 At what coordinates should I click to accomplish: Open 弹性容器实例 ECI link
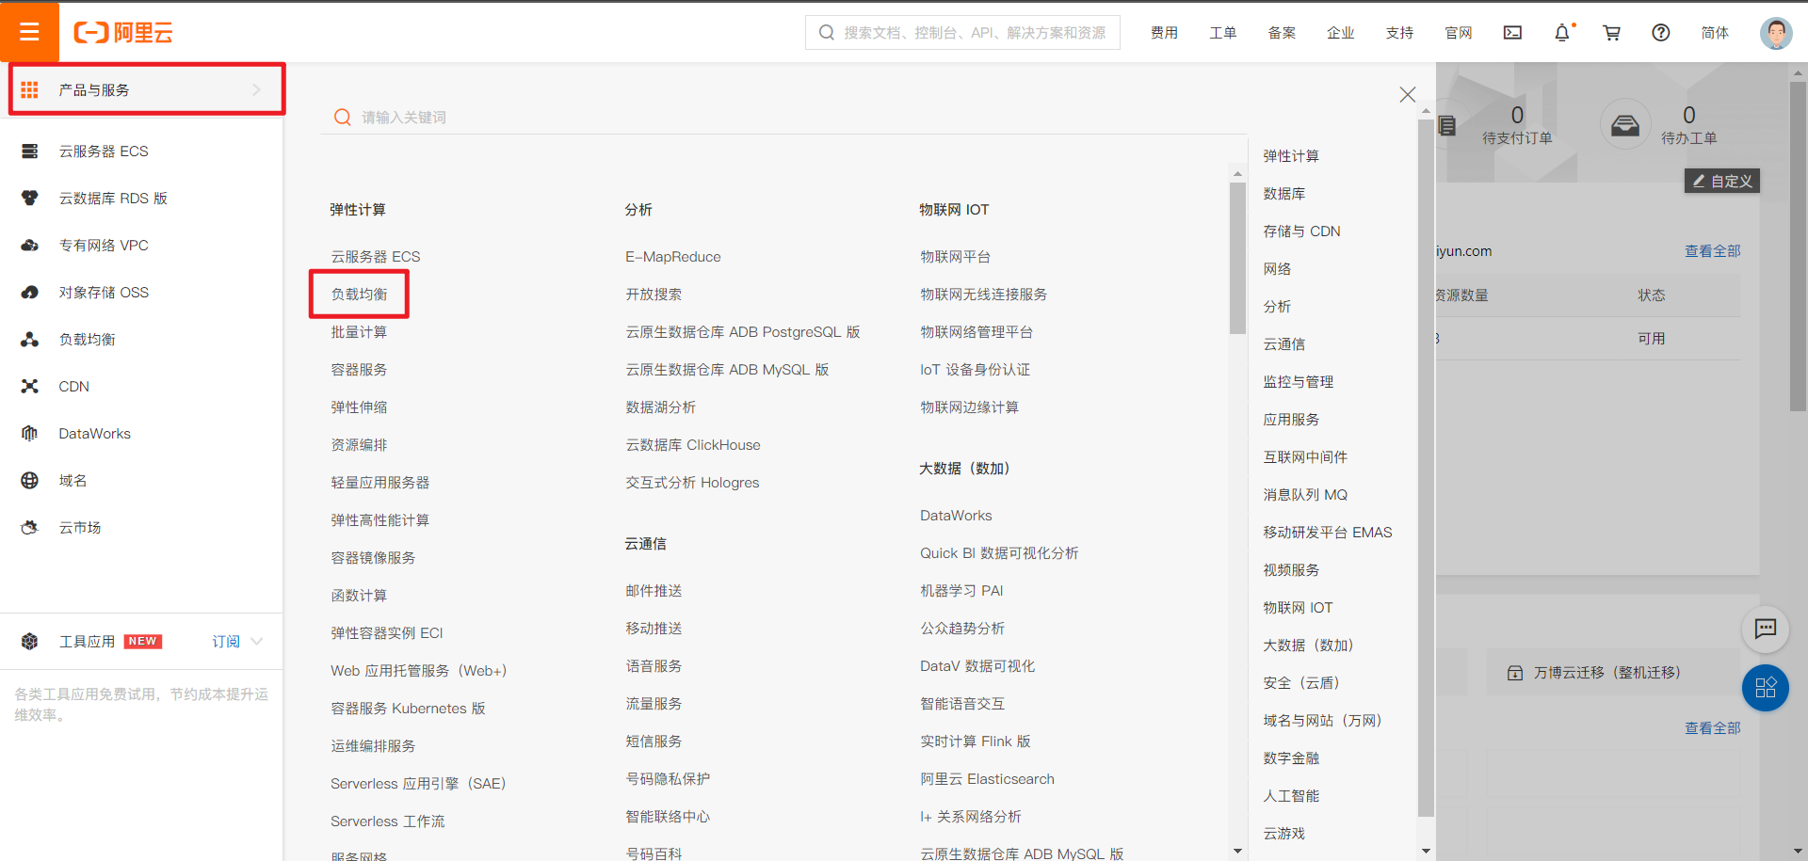[x=386, y=633]
